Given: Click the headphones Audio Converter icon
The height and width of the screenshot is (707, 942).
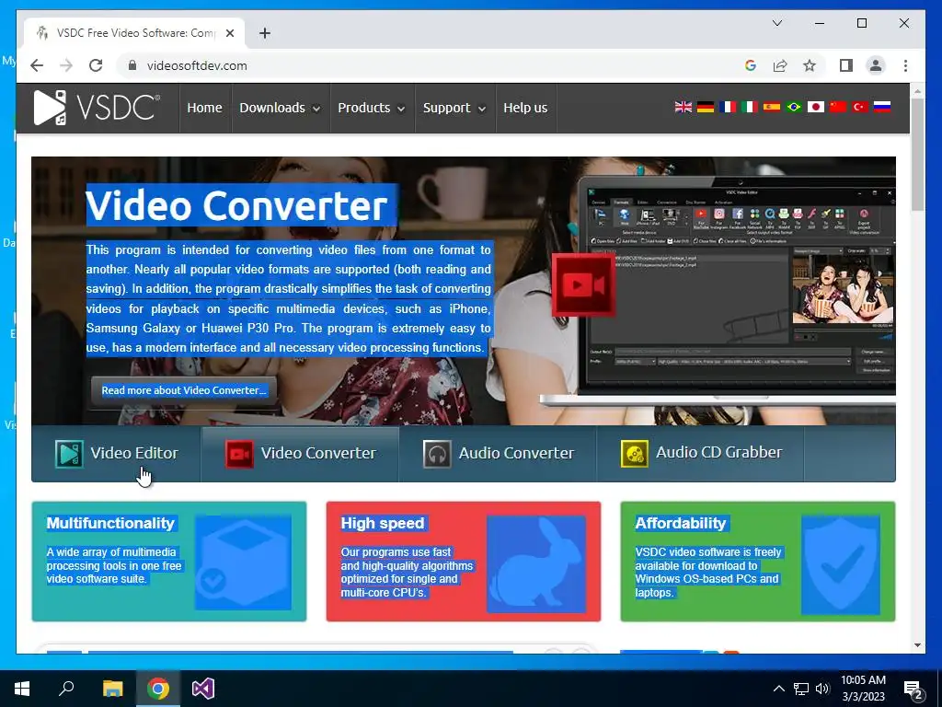Looking at the screenshot, I should 437,454.
